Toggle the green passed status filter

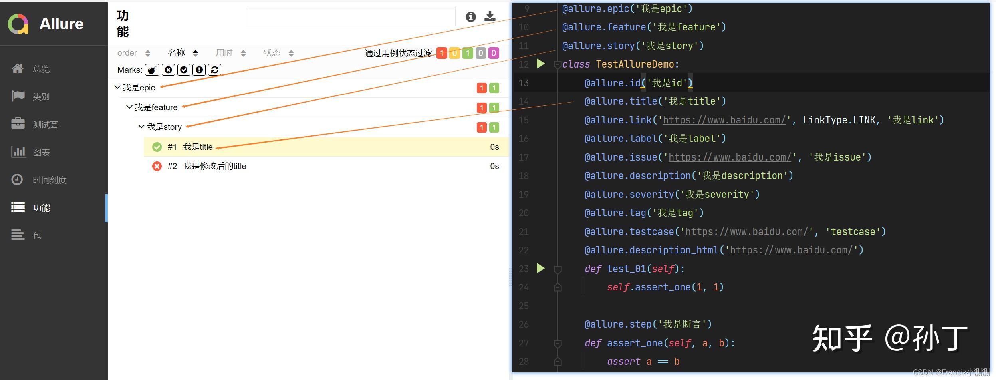(468, 53)
